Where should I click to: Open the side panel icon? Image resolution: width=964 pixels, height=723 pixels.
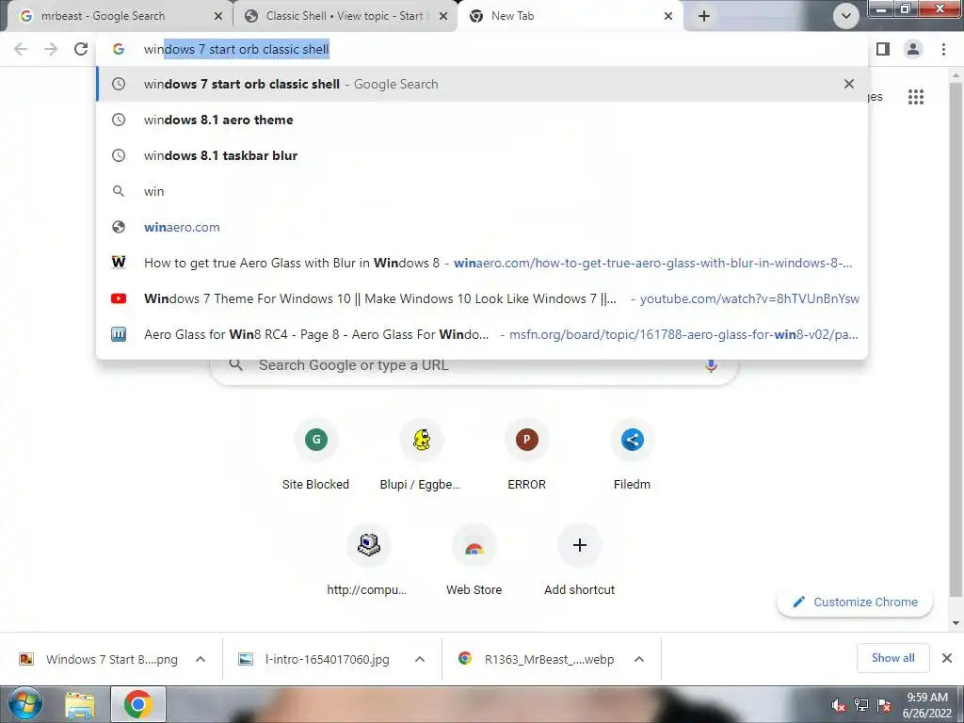pos(883,49)
